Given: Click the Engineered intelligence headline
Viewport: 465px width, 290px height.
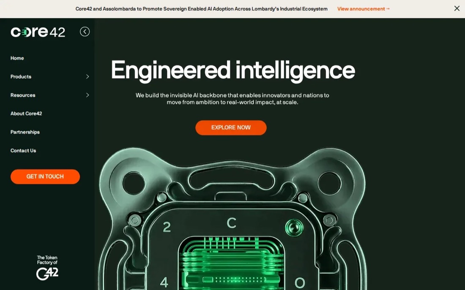Looking at the screenshot, I should (233, 70).
